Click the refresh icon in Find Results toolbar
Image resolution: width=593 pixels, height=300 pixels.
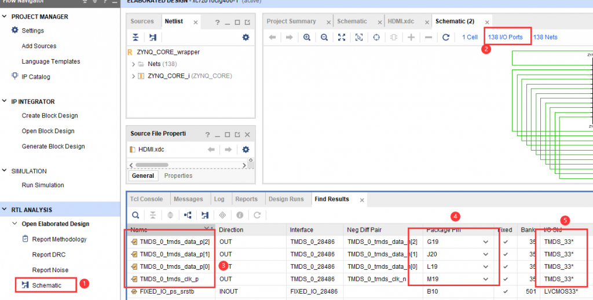[x=257, y=215]
